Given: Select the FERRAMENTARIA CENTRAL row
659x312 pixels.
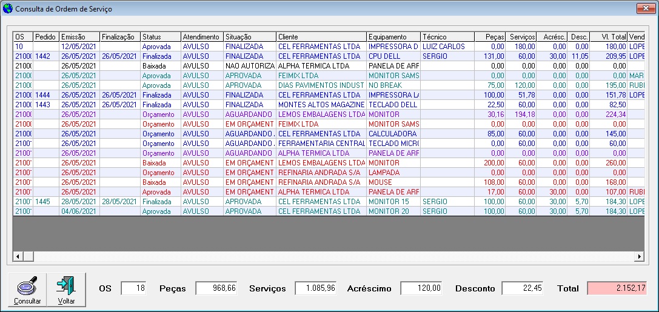Looking at the screenshot, I should pos(321,144).
